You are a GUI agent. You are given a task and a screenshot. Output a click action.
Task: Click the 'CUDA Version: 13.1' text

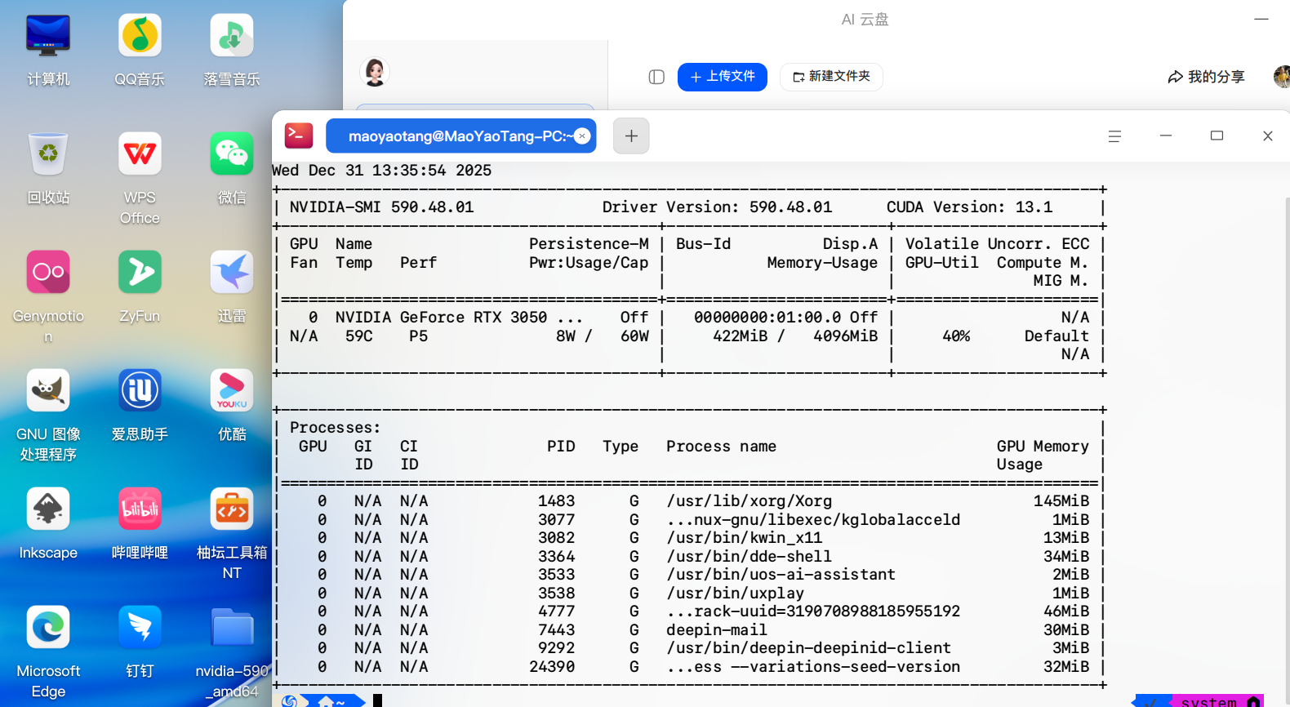click(970, 207)
